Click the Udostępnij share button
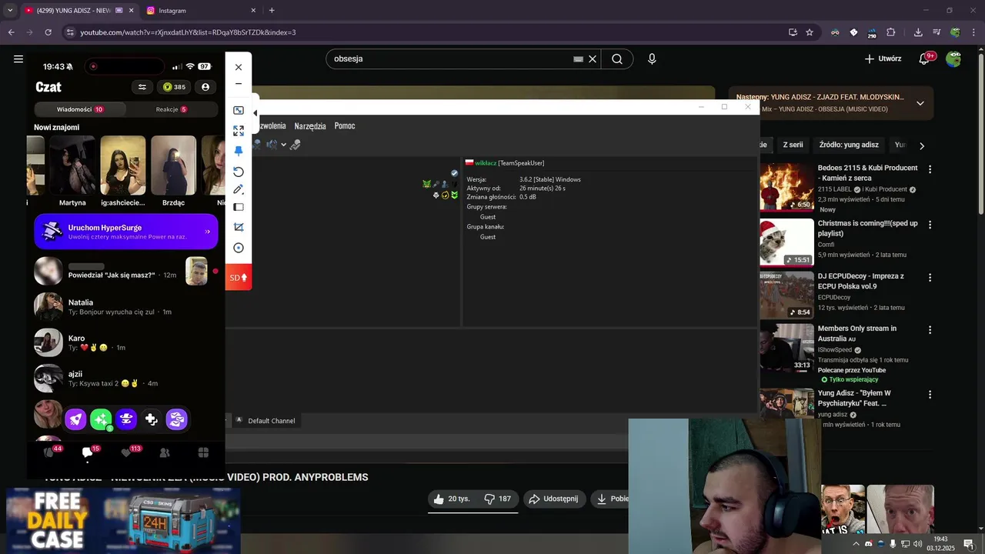 554,499
